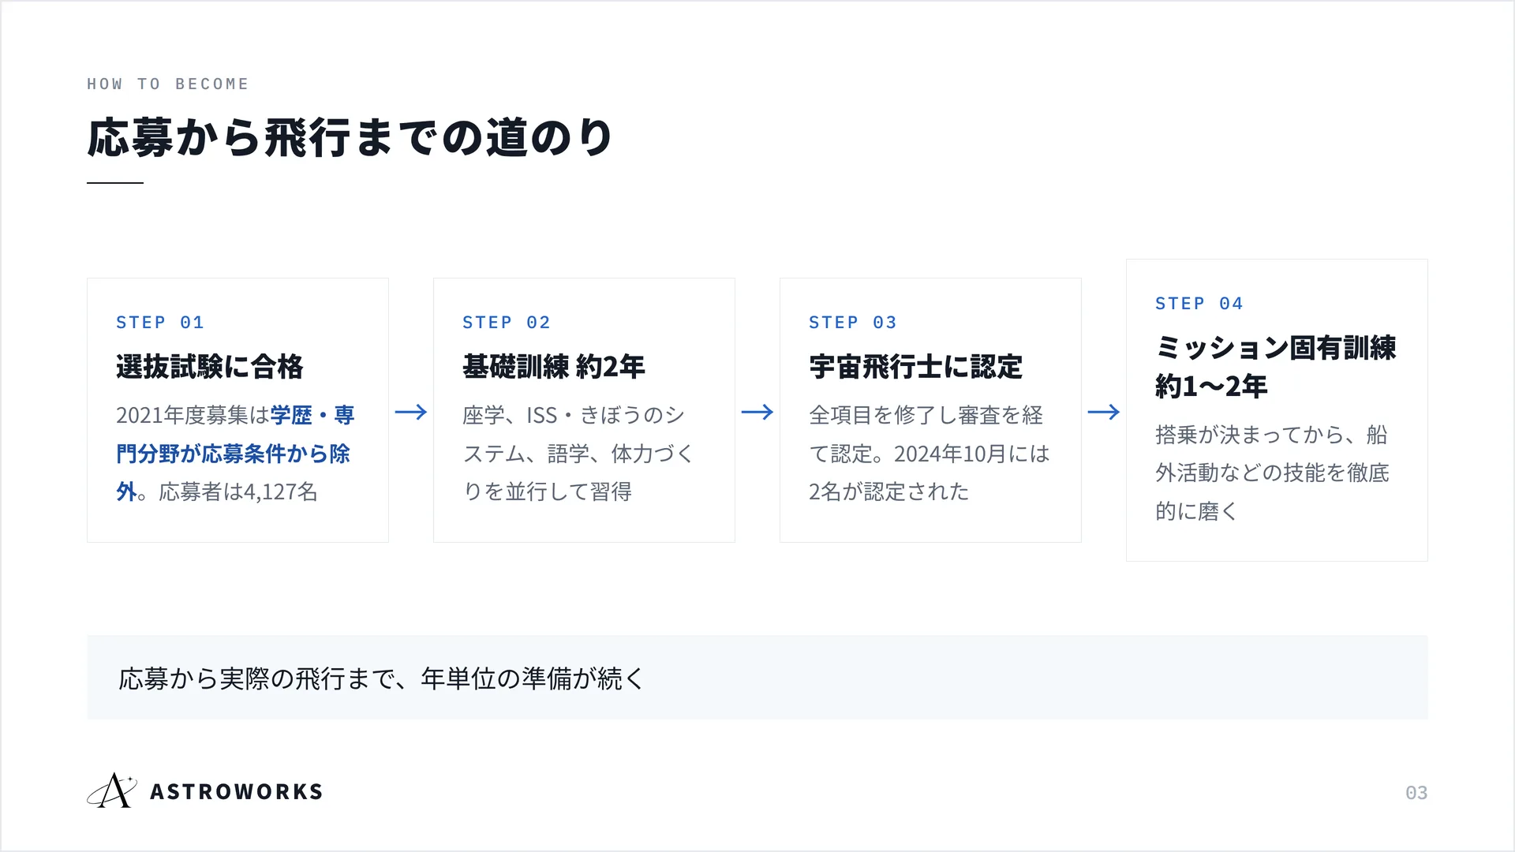Click the summary '応募から実際の飛行まで、年単位の準備が続く'
Screen dimensions: 1515x852
click(382, 678)
